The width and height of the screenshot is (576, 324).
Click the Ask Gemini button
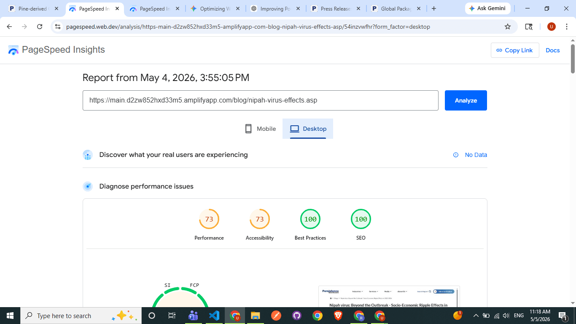[x=488, y=8]
